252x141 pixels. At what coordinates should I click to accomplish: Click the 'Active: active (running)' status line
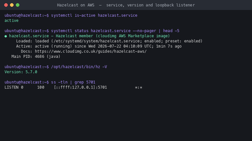(99, 46)
